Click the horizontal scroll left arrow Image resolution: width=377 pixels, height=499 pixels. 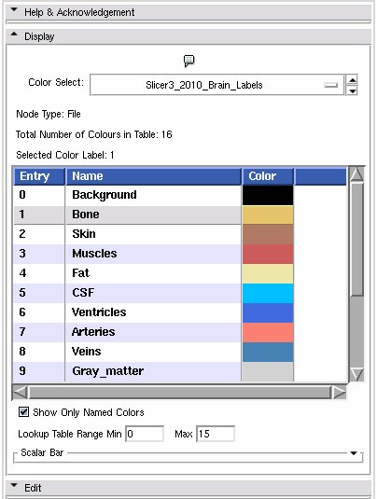coord(20,392)
